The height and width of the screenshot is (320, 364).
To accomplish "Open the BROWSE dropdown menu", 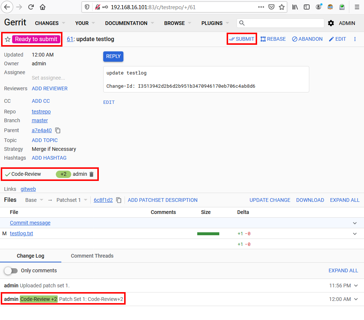I will (177, 23).
